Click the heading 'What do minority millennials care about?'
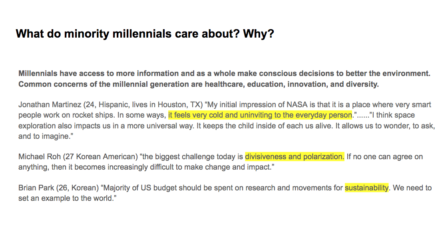 [x=128, y=34]
